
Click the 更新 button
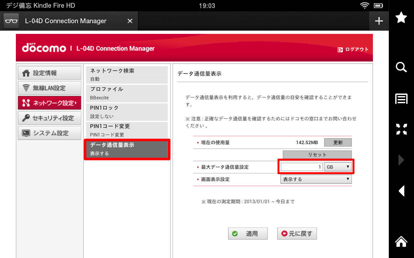click(338, 143)
